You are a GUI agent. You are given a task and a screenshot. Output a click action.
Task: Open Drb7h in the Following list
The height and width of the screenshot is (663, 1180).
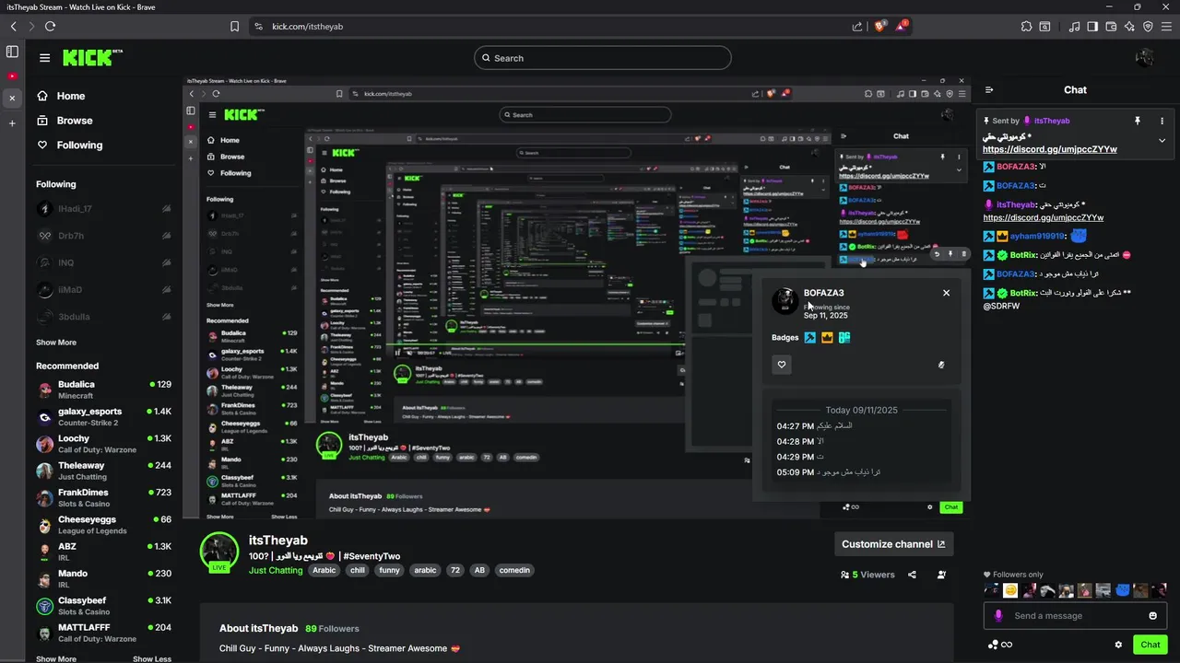(x=104, y=236)
